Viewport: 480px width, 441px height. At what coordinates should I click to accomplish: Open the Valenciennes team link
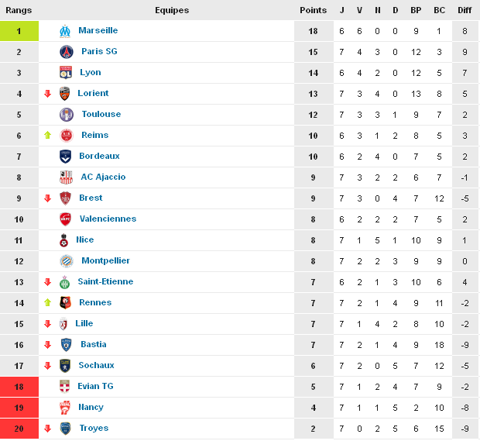[x=108, y=219]
